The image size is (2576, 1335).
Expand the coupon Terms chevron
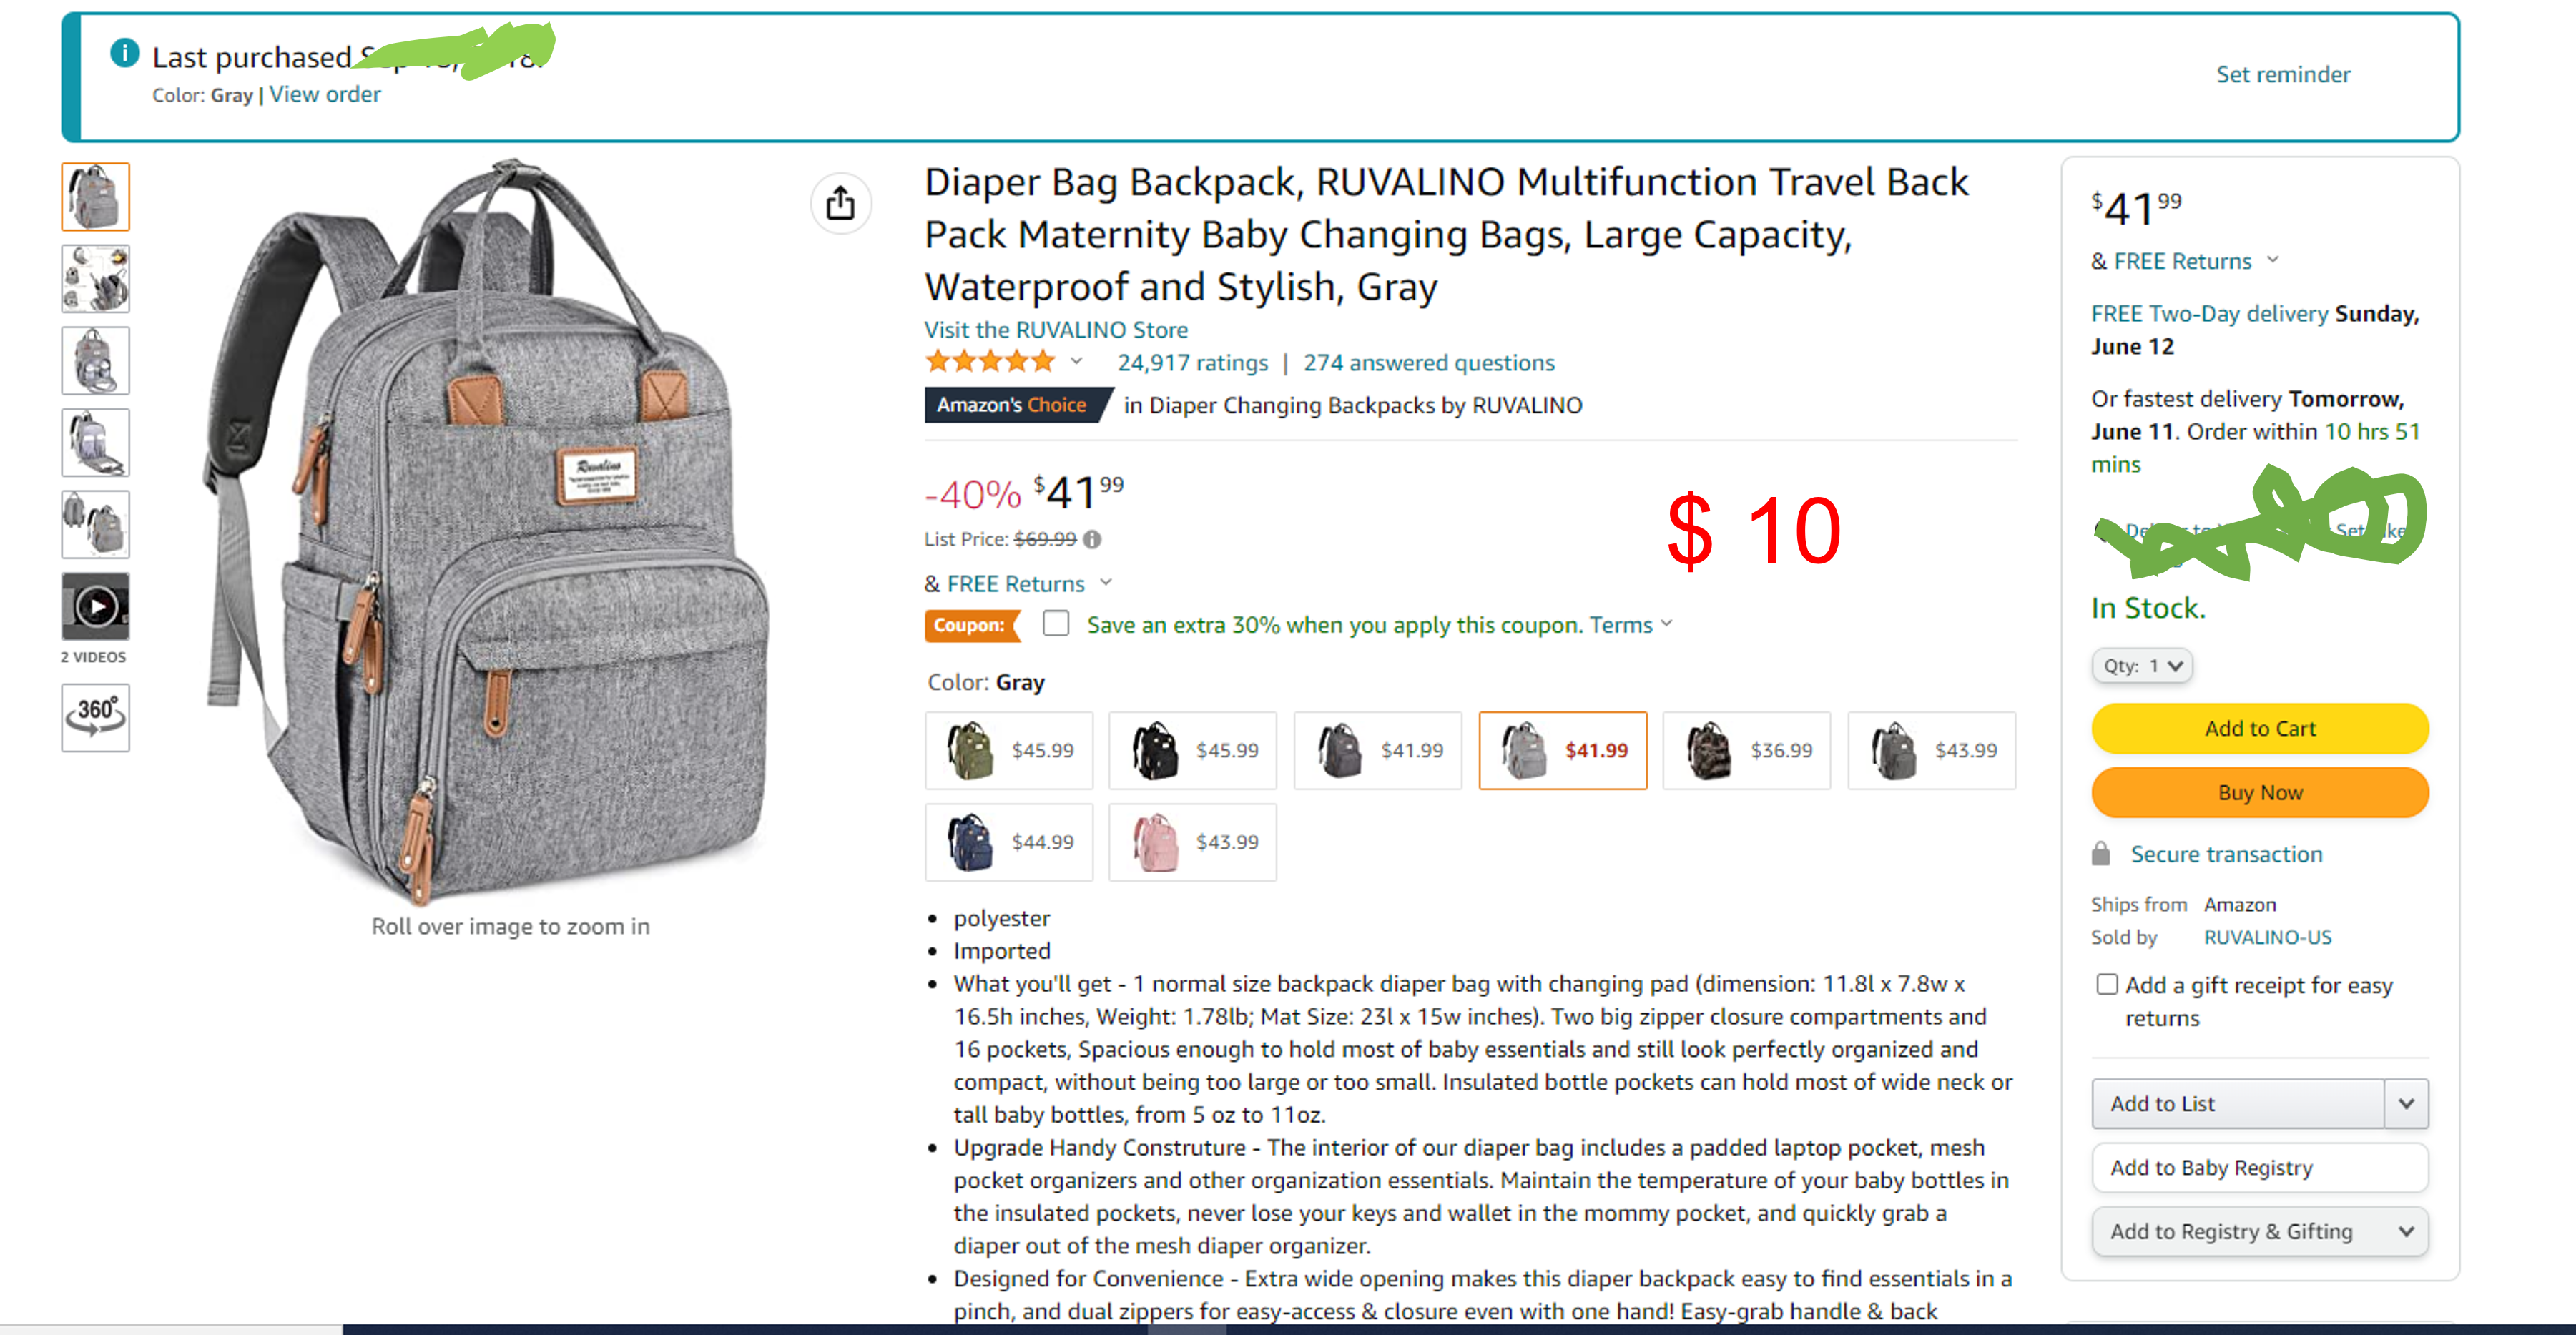[1667, 624]
